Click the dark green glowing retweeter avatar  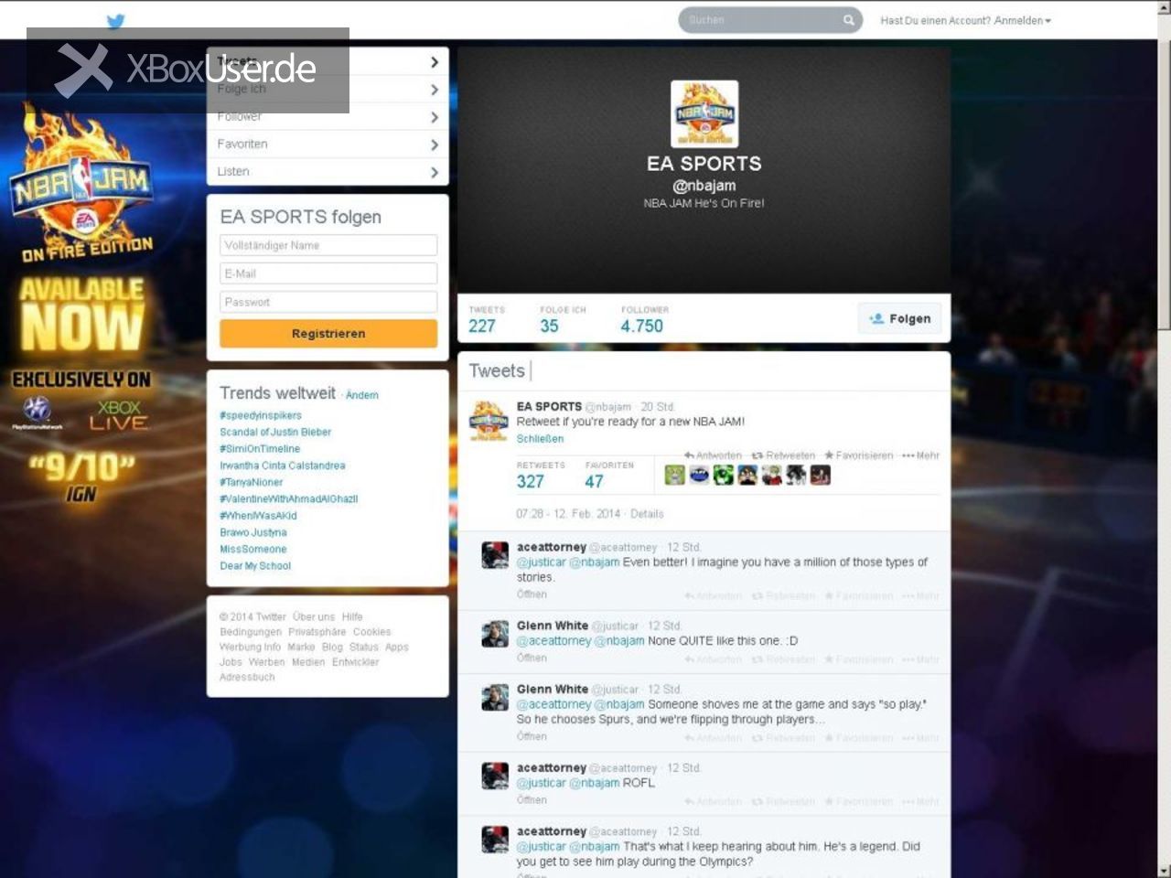tap(724, 475)
